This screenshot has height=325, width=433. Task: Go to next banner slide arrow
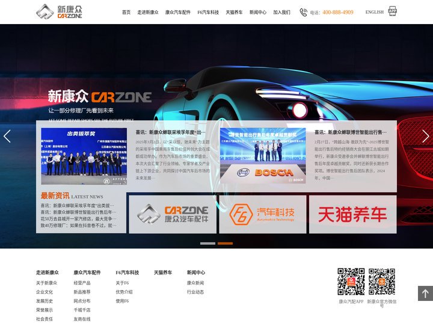point(426,136)
